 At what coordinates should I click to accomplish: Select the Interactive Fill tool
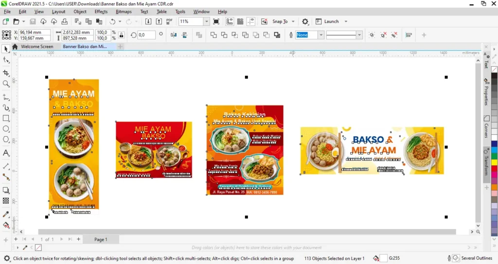pos(6,225)
